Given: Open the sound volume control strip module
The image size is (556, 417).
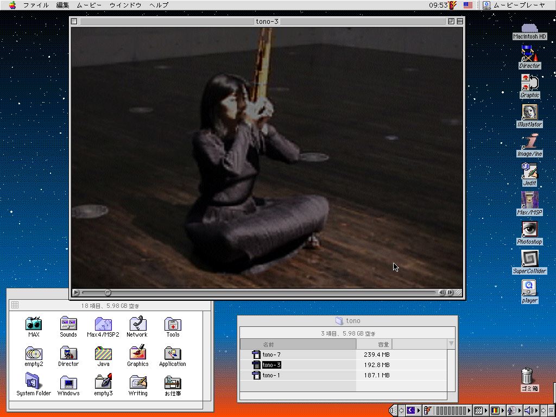Looking at the screenshot, I should click(529, 411).
